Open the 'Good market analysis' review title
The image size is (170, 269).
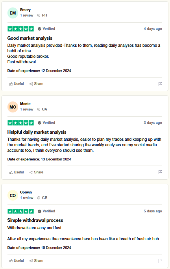pos(30,38)
